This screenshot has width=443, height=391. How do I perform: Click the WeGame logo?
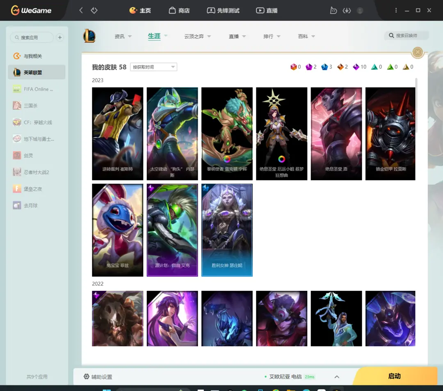(x=31, y=10)
